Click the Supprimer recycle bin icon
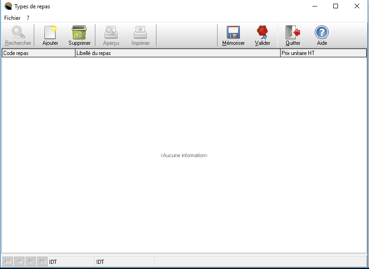The width and height of the screenshot is (369, 269). tap(79, 33)
